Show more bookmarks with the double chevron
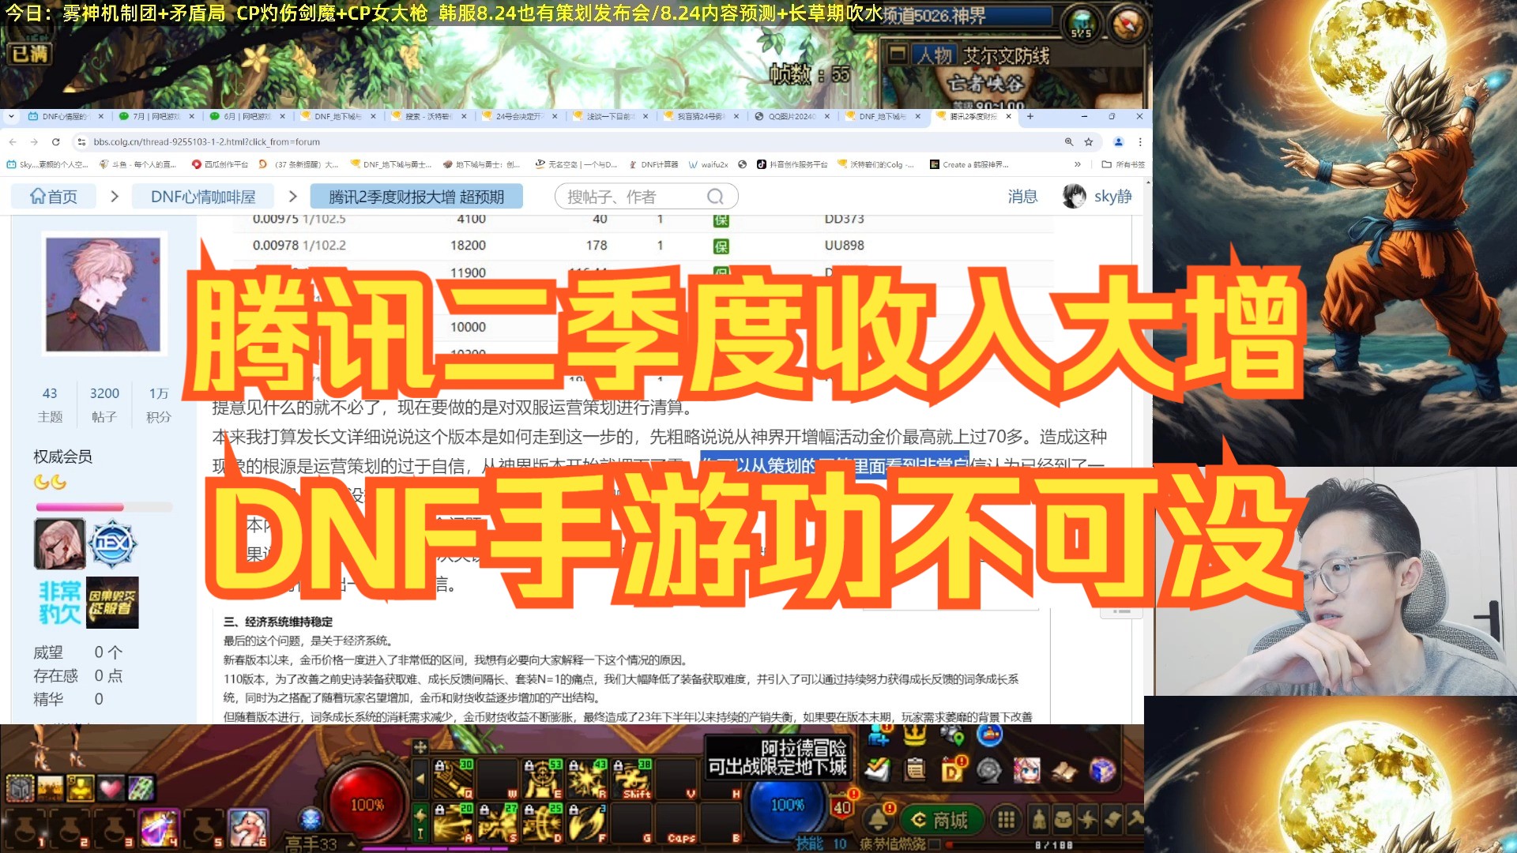This screenshot has width=1517, height=853. (1077, 164)
